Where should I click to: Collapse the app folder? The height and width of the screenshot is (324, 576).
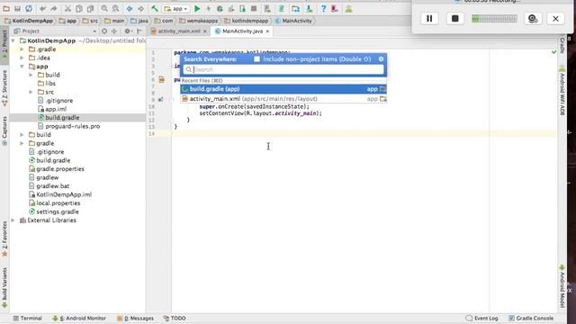[22, 67]
